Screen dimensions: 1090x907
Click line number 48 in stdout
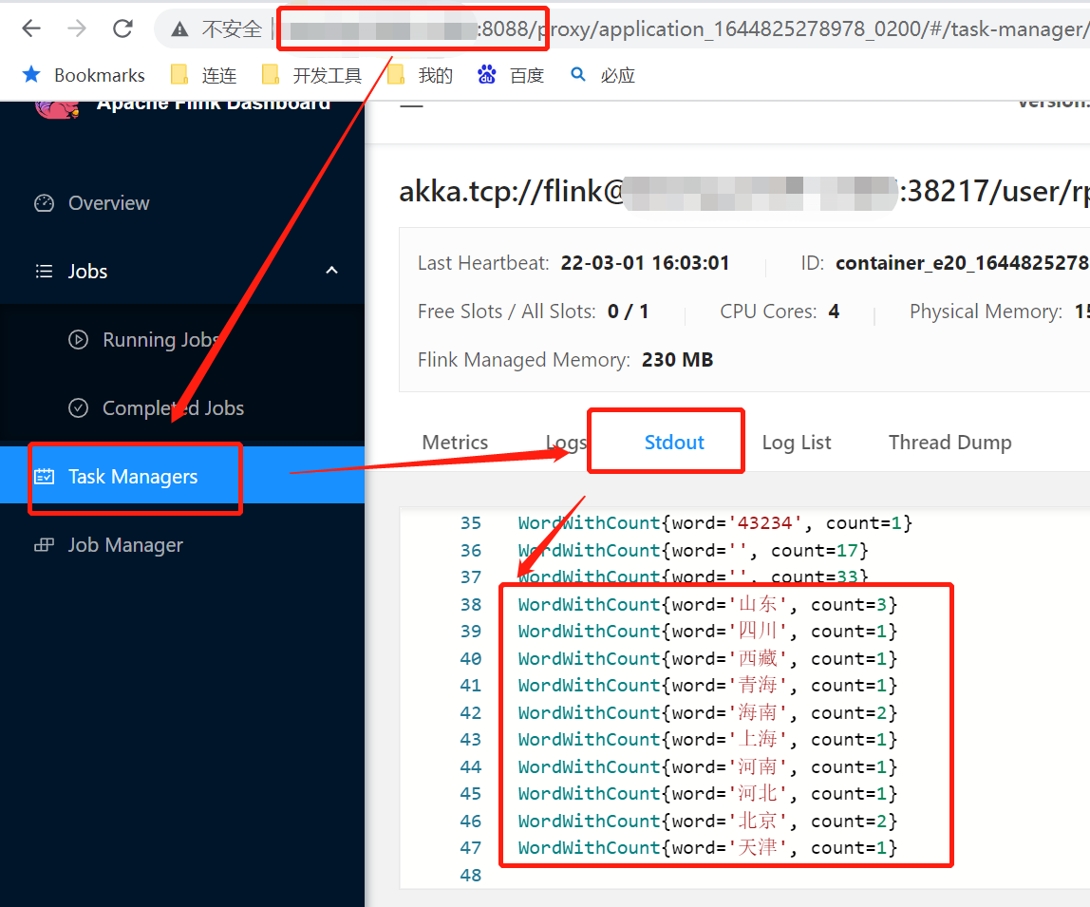pos(471,875)
